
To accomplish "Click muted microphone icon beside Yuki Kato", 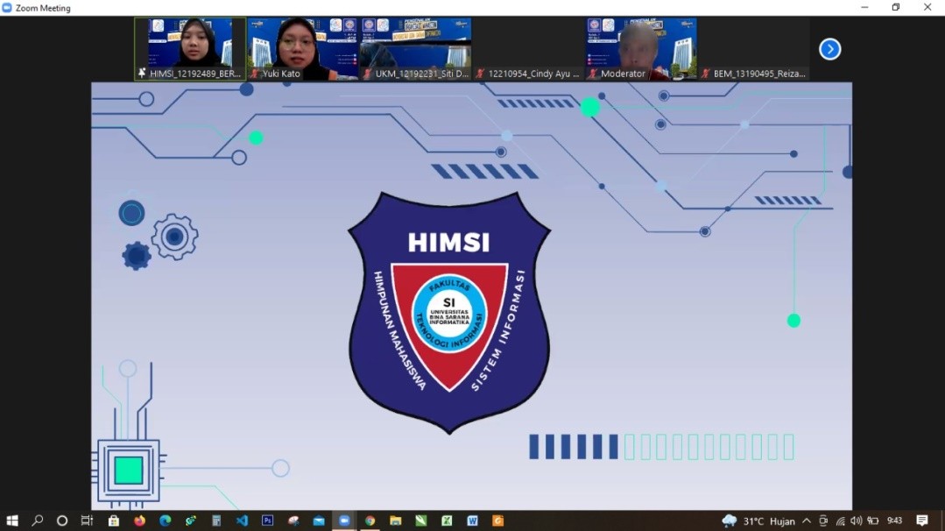I will 254,74.
